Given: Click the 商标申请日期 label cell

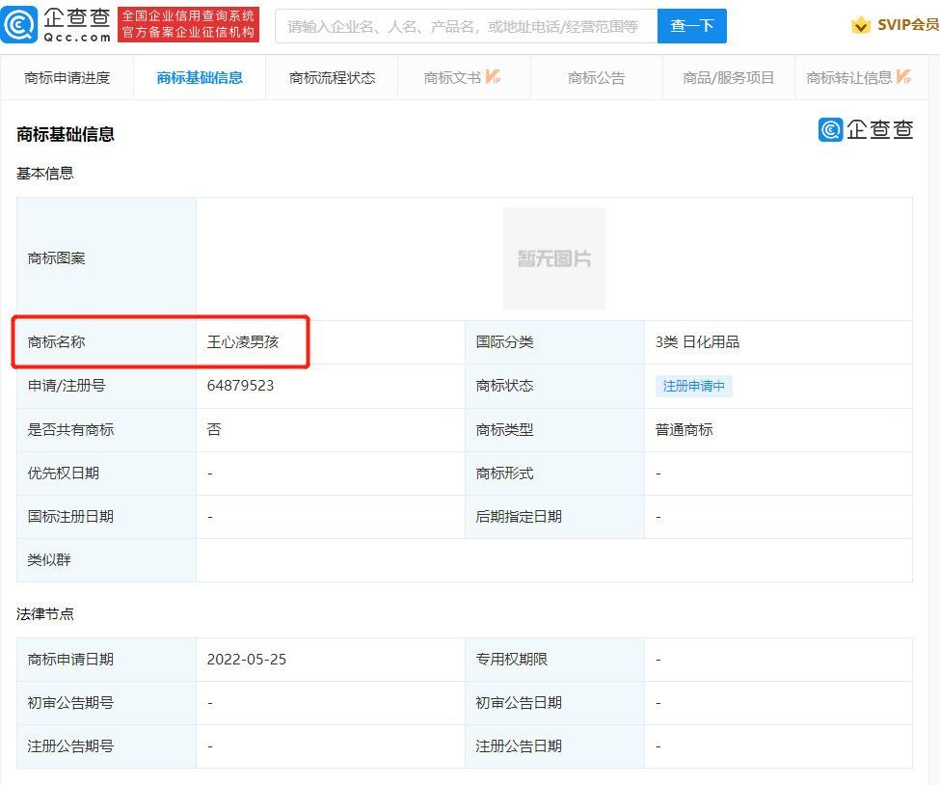Looking at the screenshot, I should [x=106, y=659].
